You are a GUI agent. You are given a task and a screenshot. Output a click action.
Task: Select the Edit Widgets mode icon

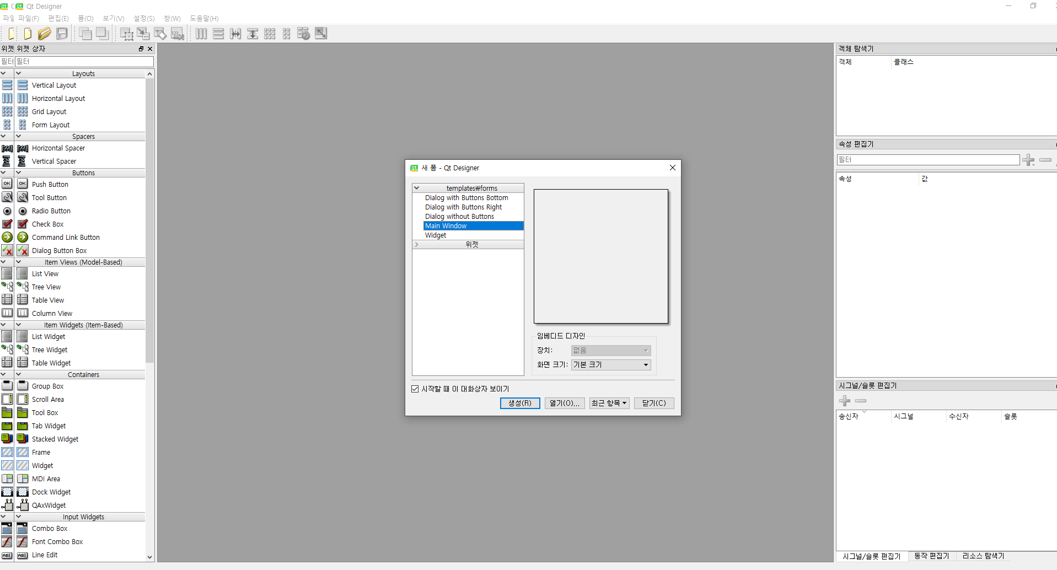tap(126, 34)
